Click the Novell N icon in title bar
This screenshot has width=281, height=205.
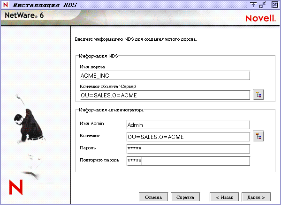(6, 5)
